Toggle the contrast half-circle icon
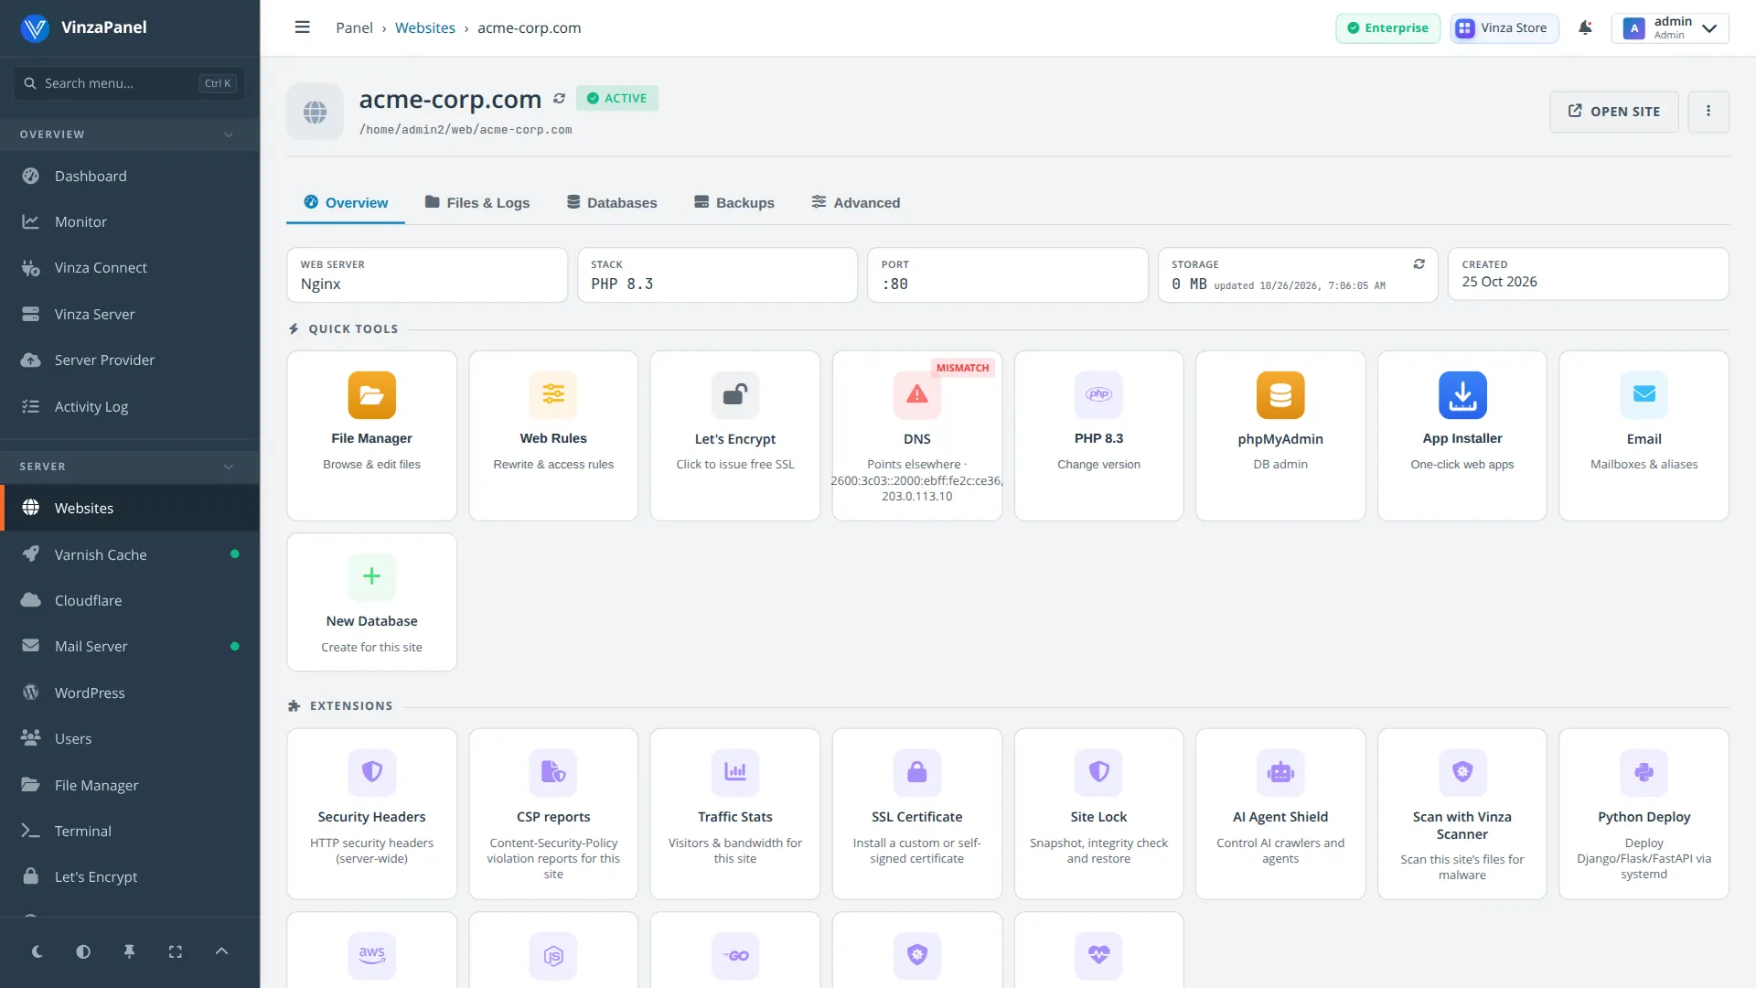 point(83,951)
